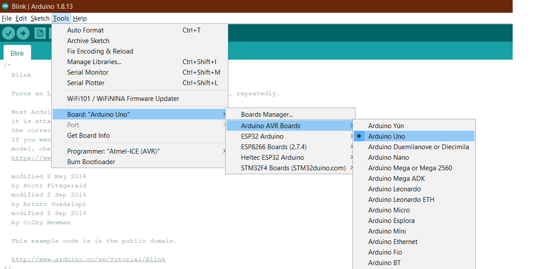Open the Help menu

80,18
